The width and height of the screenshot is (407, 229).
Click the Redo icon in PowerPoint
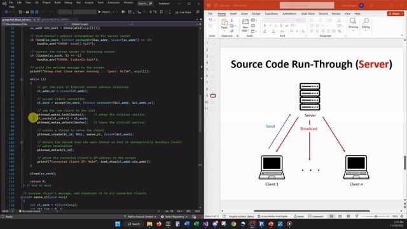point(210,26)
